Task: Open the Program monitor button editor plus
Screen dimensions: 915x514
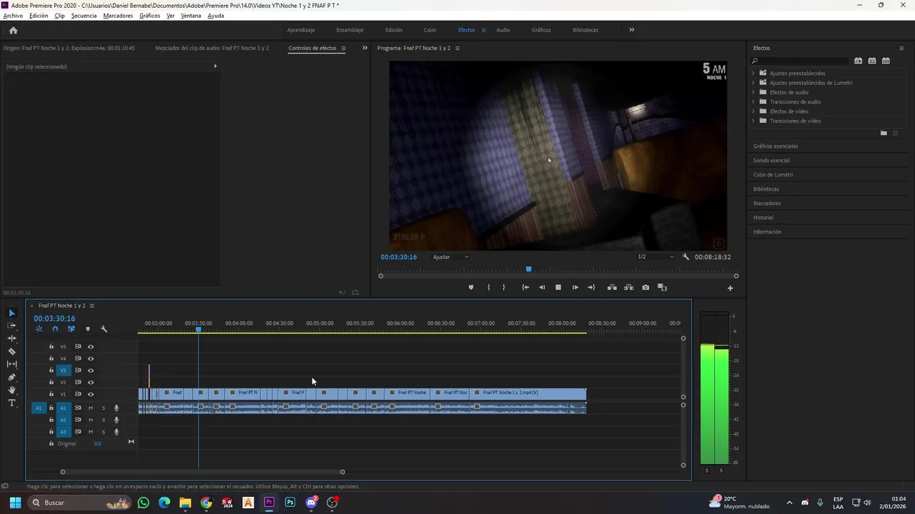Action: tap(730, 288)
